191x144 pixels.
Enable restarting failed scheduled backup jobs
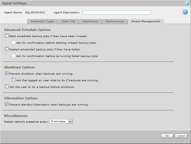tap(7, 49)
